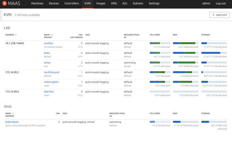
Task: Click the storage bar of bolla host
Action: (214, 53)
